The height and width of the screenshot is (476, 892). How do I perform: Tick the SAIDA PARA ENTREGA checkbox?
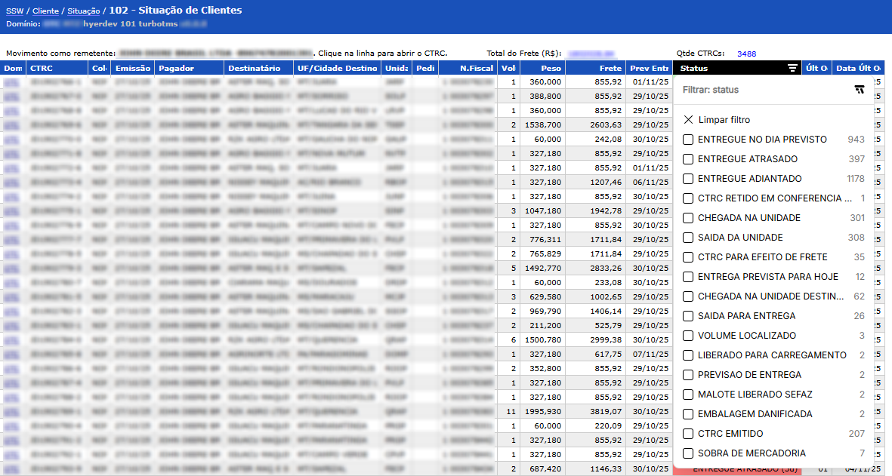pyautogui.click(x=687, y=316)
